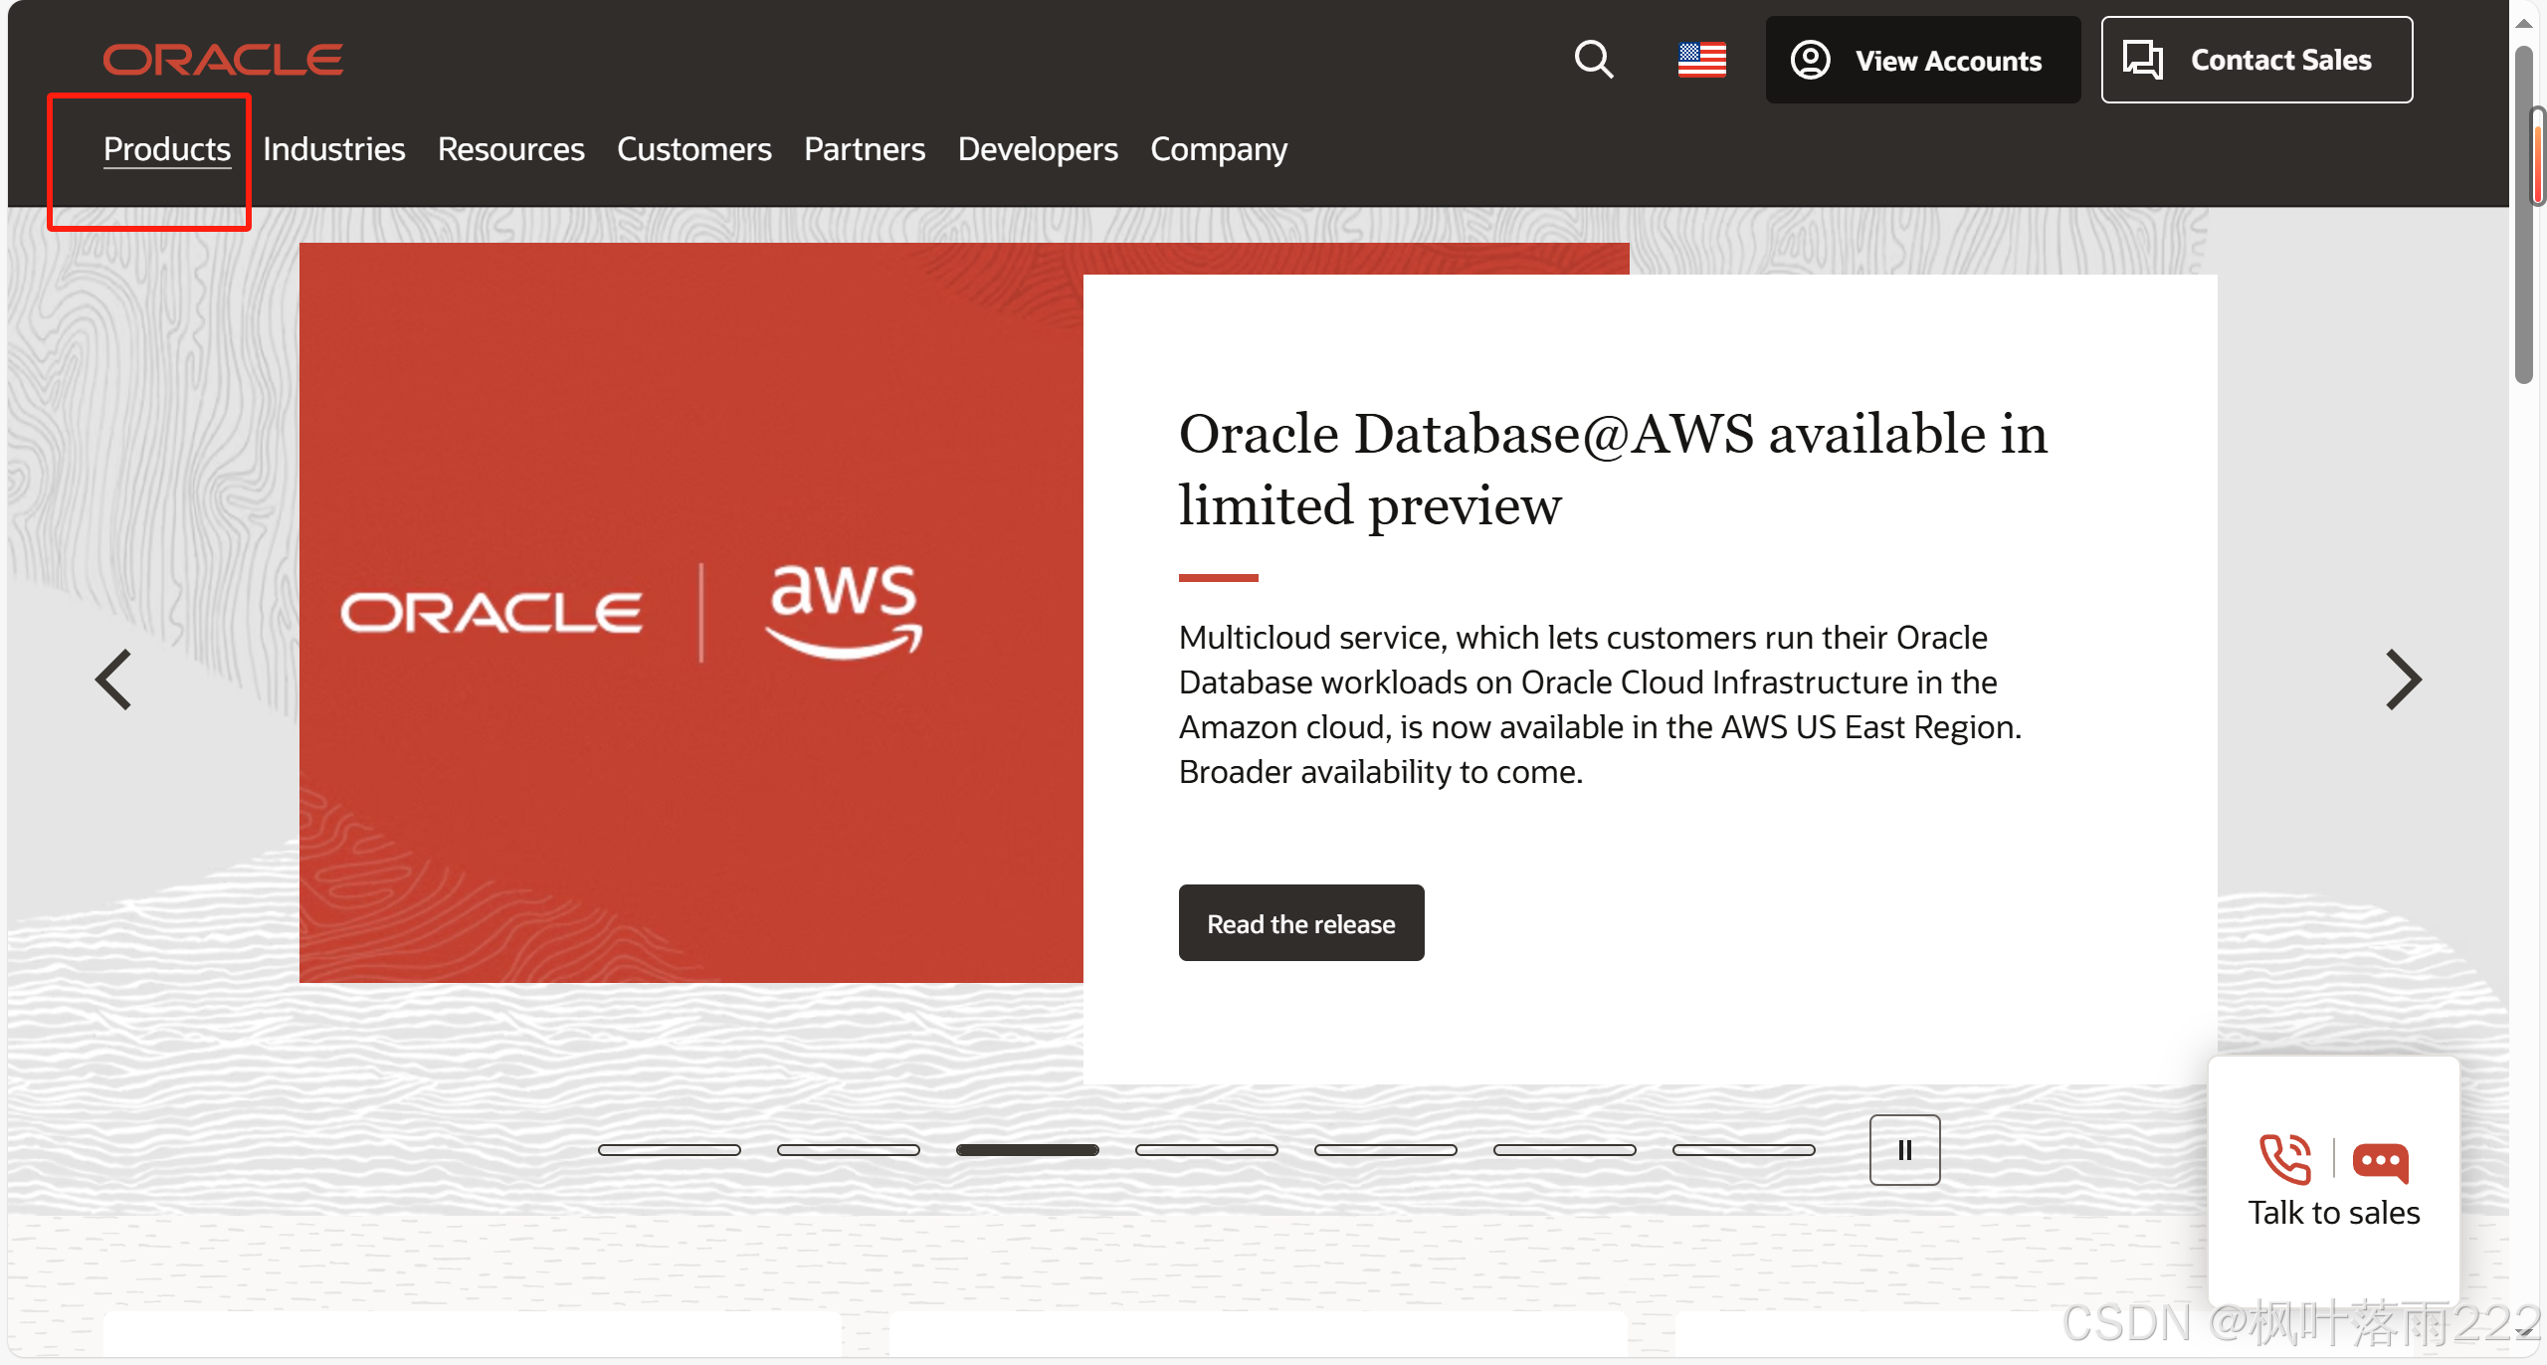This screenshot has height=1365, width=2547.
Task: Click the Read the release button
Action: point(1301,923)
